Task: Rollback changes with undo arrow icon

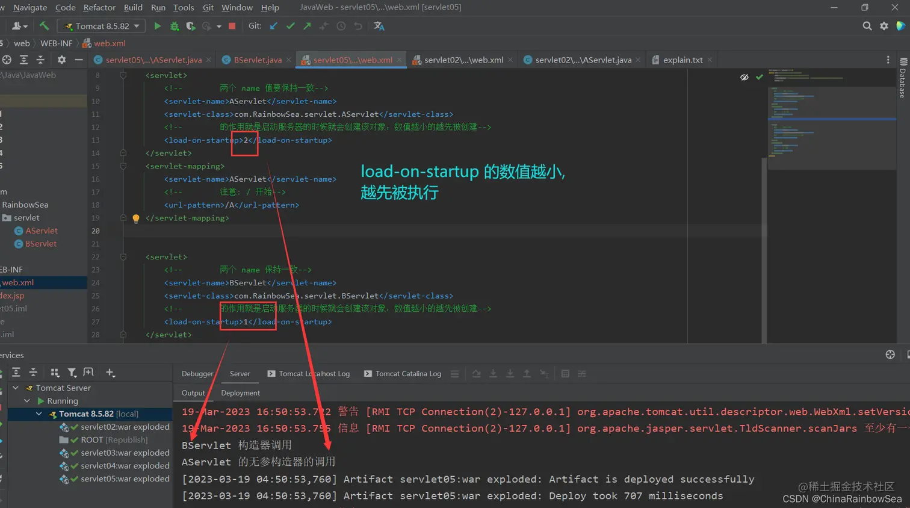Action: pos(358,26)
